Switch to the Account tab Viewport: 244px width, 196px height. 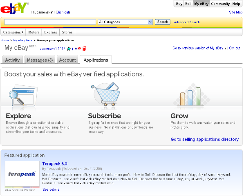click(67, 60)
